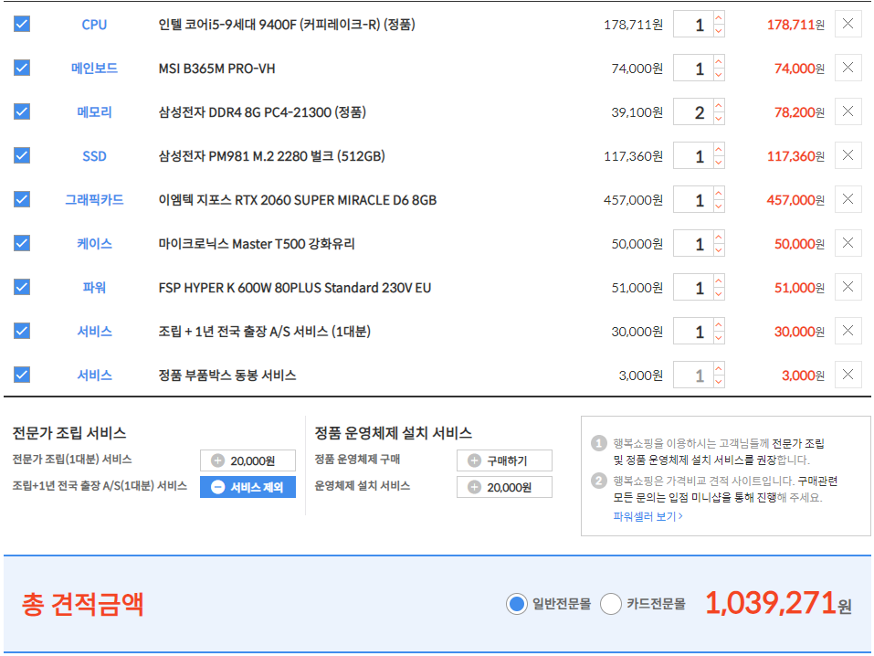Delete the 파워 FSP HYPER K row
The height and width of the screenshot is (656, 874).
point(848,287)
